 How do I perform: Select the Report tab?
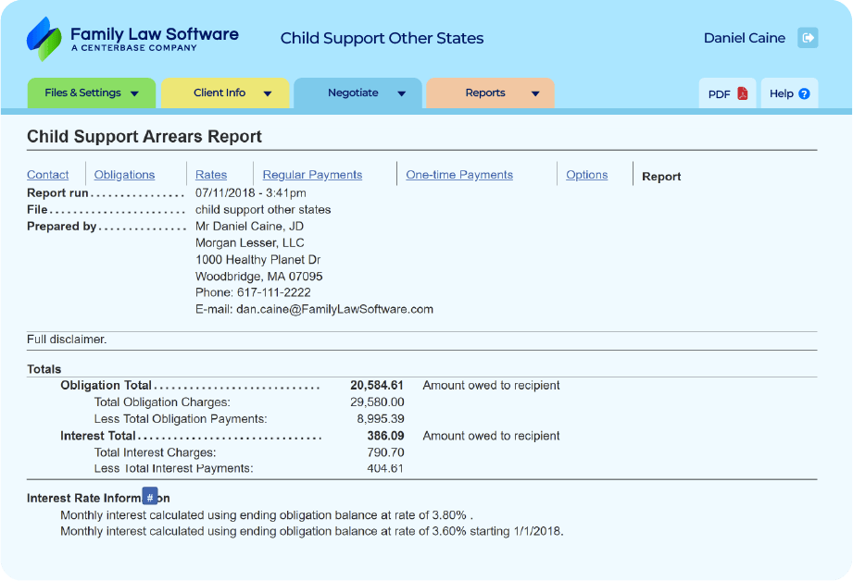click(661, 176)
